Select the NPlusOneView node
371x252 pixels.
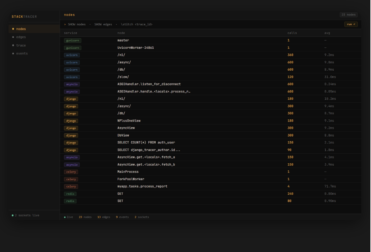coord(129,121)
